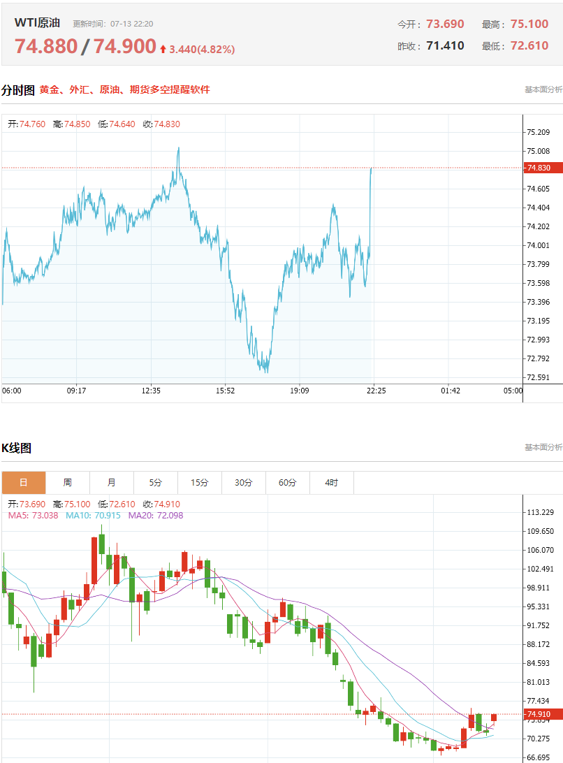
Task: Click the 113.229 price axis label
Action: click(x=540, y=512)
